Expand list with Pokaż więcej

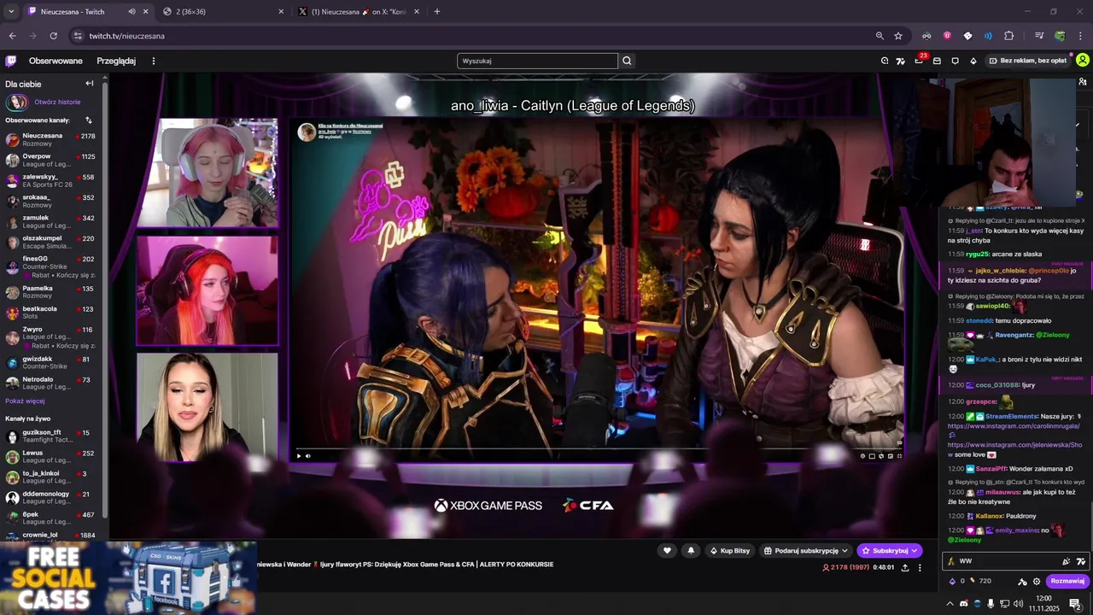(x=25, y=401)
